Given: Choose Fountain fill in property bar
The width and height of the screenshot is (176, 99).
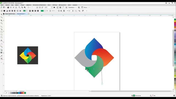Looking at the screenshot, I should pos(7,11).
